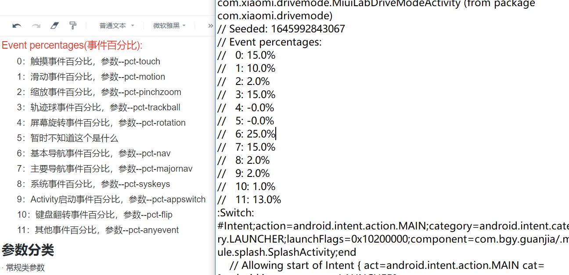569x275 pixels.
Task: Click the 参数分类 section heading
Action: coord(27,250)
